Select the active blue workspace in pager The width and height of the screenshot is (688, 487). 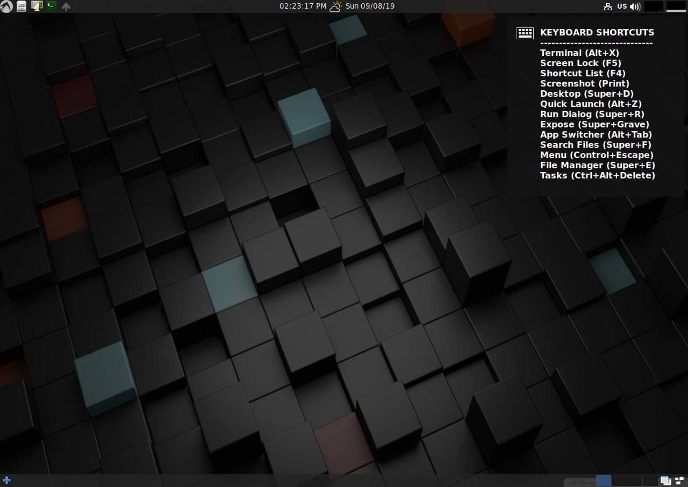point(604,481)
